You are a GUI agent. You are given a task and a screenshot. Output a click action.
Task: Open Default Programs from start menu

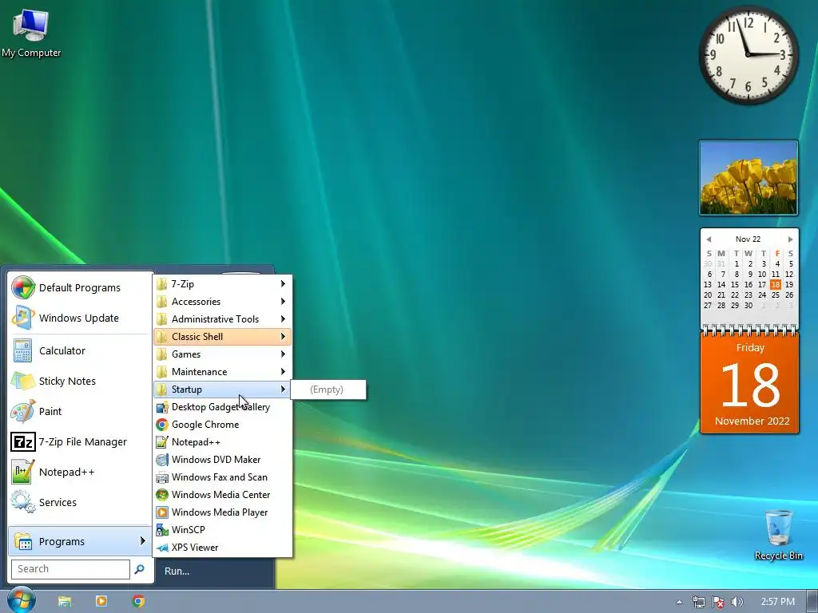coord(79,287)
